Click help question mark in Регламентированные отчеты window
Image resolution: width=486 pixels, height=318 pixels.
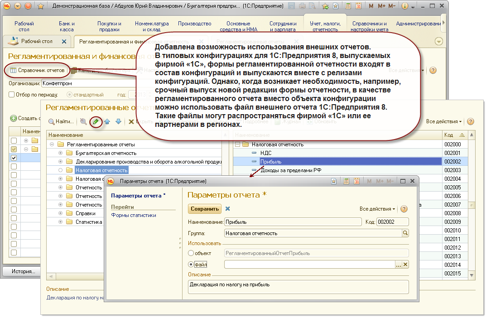click(470, 121)
